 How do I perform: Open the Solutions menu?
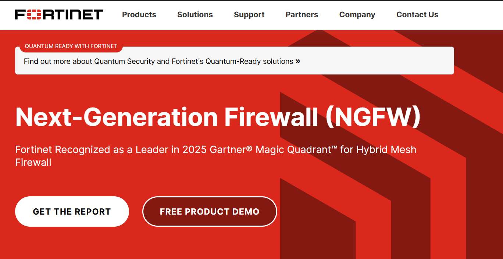point(195,15)
